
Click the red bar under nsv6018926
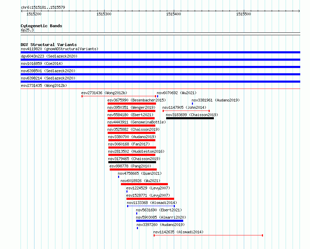tap(144, 184)
